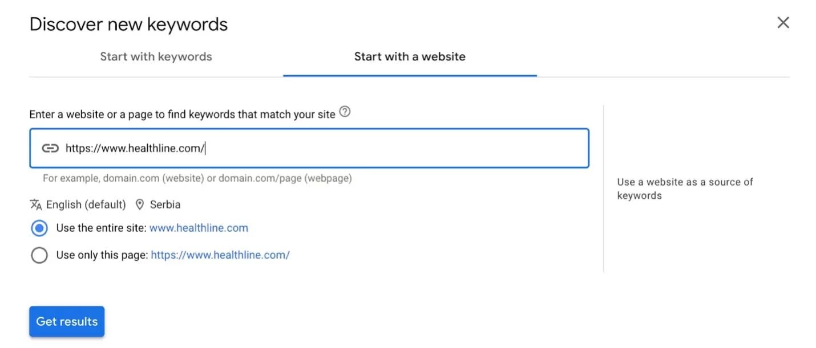Open the https://www.healthline.com/ page link
816x348 pixels.
(220, 255)
